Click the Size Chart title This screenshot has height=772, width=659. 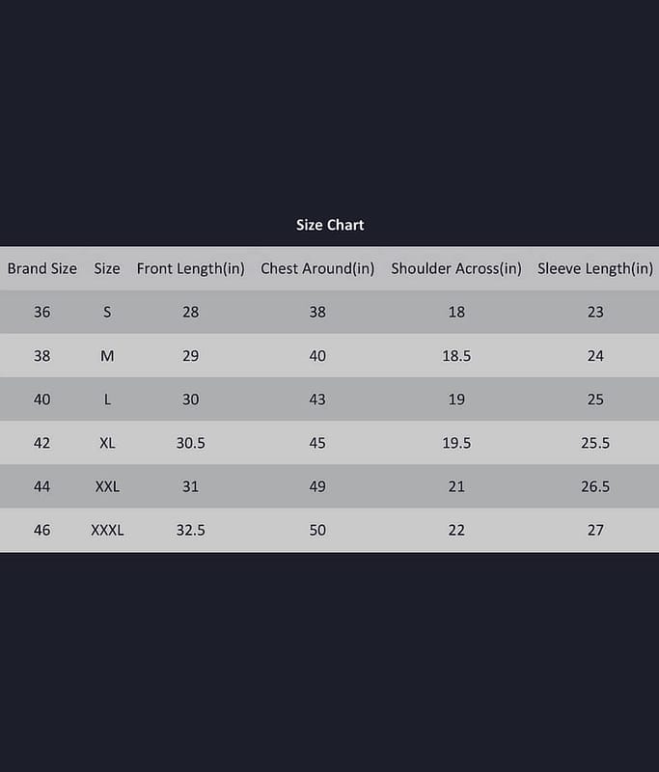click(330, 225)
